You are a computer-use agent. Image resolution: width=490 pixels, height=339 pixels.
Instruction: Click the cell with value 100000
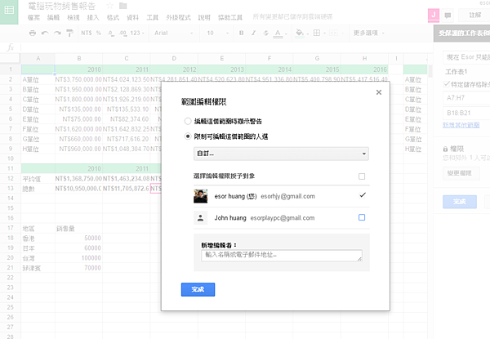pyautogui.click(x=78, y=258)
